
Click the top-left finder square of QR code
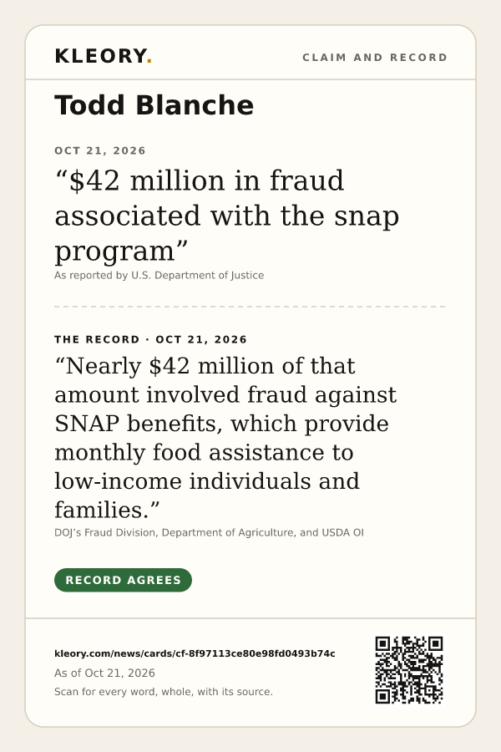382,643
